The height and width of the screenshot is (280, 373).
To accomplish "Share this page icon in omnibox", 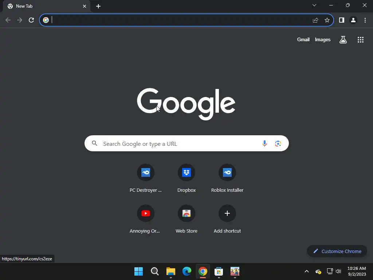I will pos(315,20).
